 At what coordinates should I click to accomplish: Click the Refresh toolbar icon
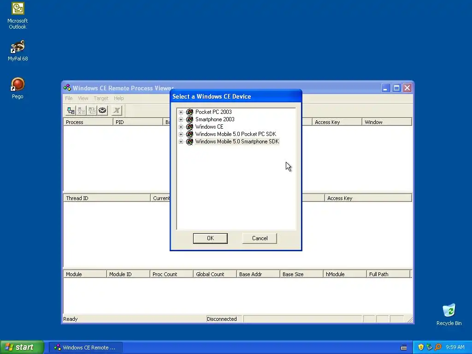102,111
